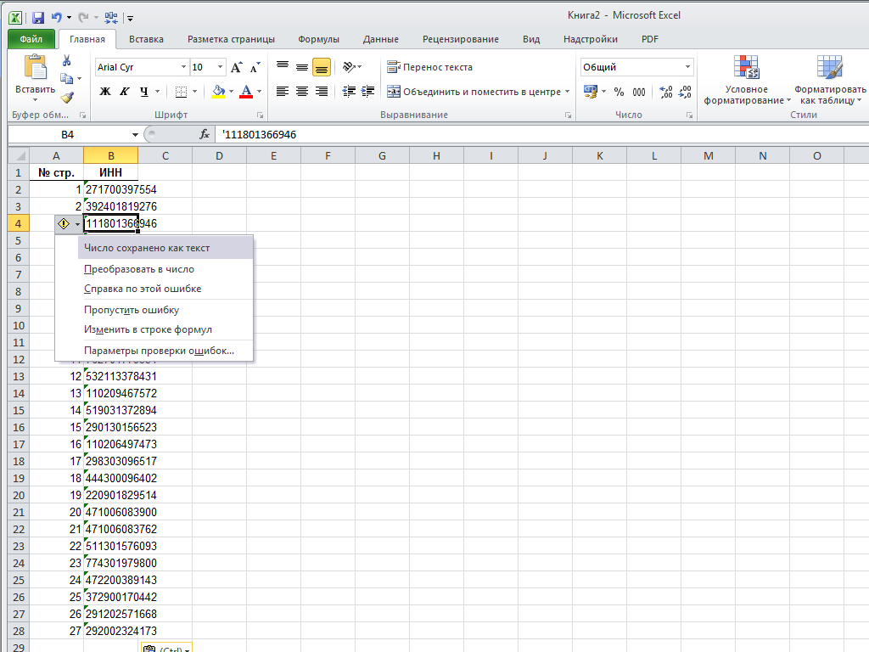
Task: Select column D header
Action: point(220,156)
